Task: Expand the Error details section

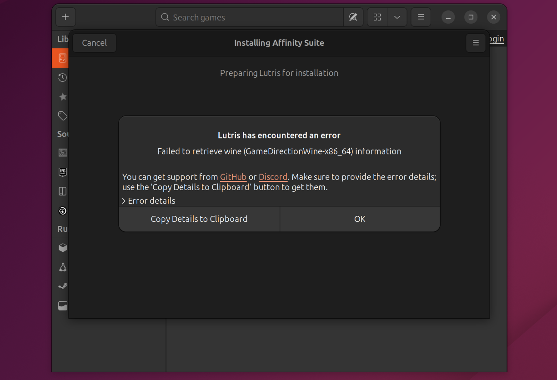Action: pos(149,200)
